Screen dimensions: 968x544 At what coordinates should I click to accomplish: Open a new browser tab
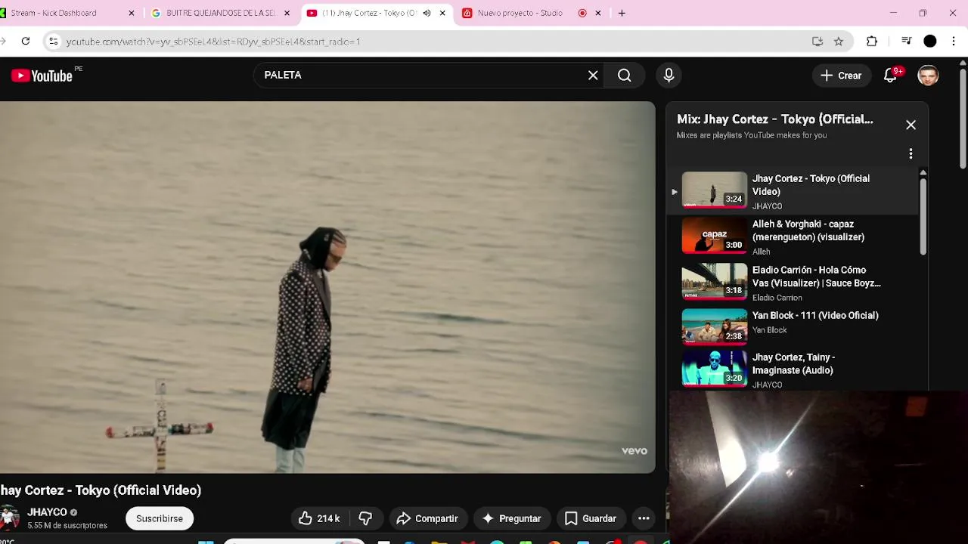click(x=622, y=13)
